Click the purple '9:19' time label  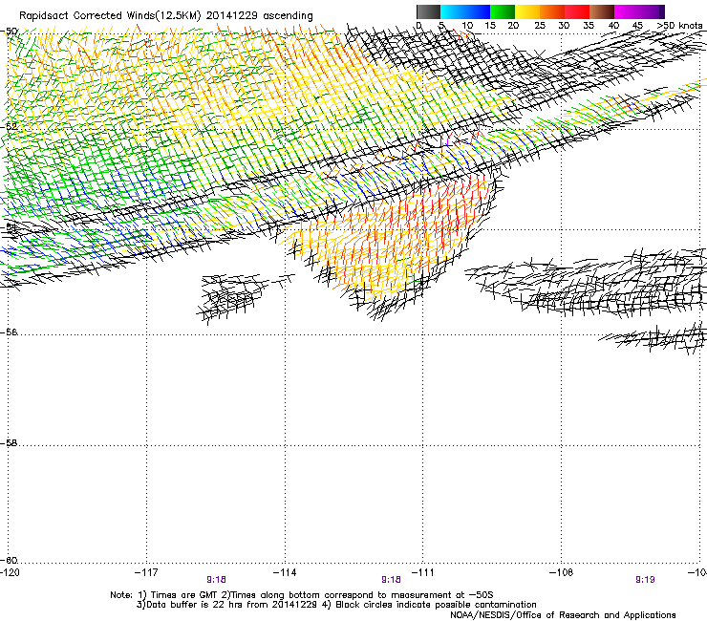pos(645,580)
